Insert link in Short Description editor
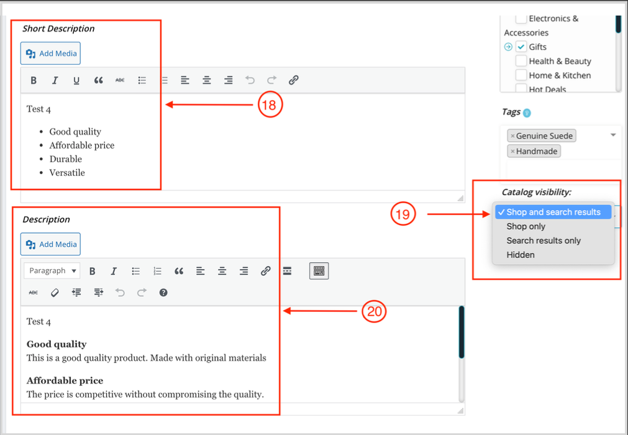 point(294,80)
